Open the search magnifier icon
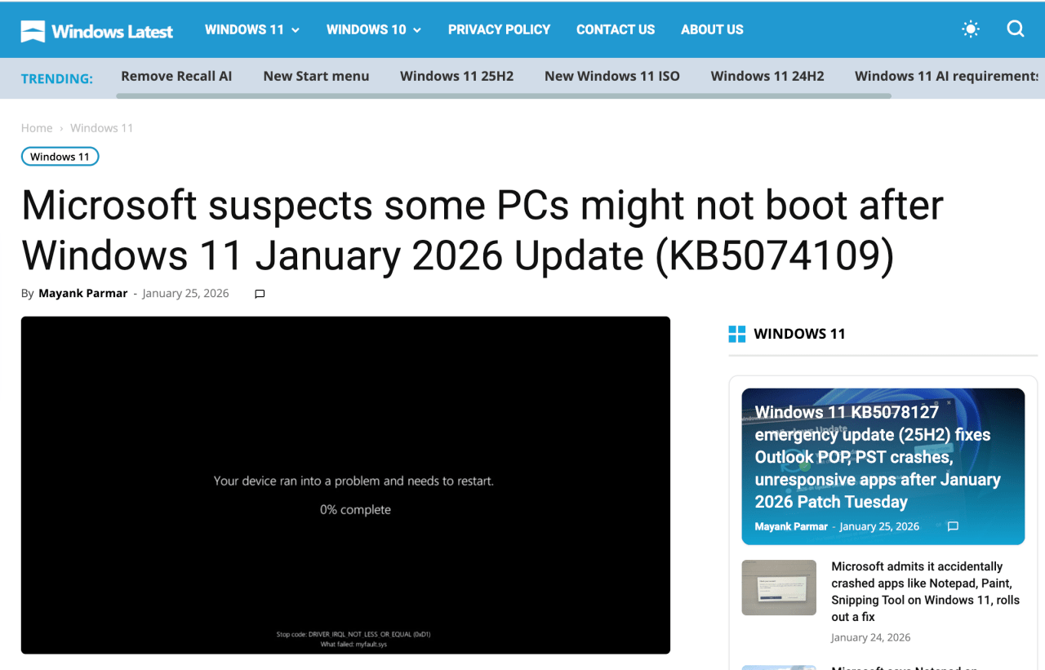Image resolution: width=1045 pixels, height=670 pixels. click(1015, 29)
